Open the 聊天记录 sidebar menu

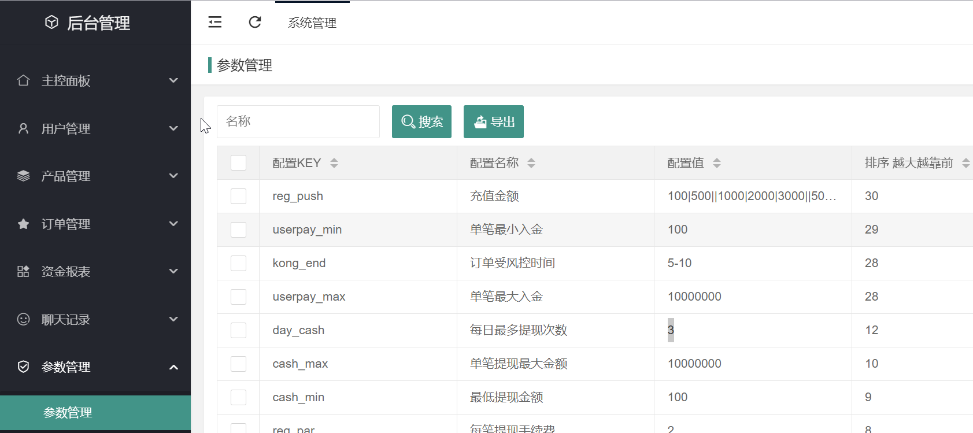[95, 319]
